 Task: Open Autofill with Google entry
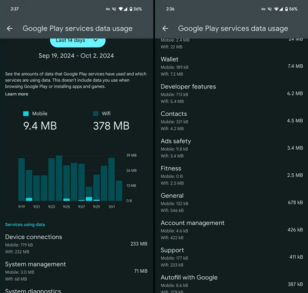232,283
